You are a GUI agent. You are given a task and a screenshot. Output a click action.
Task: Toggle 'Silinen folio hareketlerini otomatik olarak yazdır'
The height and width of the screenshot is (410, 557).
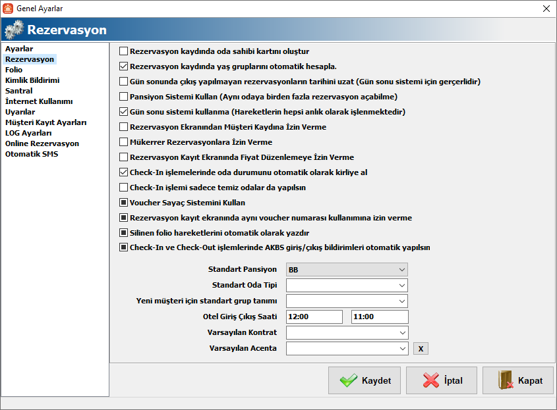point(123,233)
